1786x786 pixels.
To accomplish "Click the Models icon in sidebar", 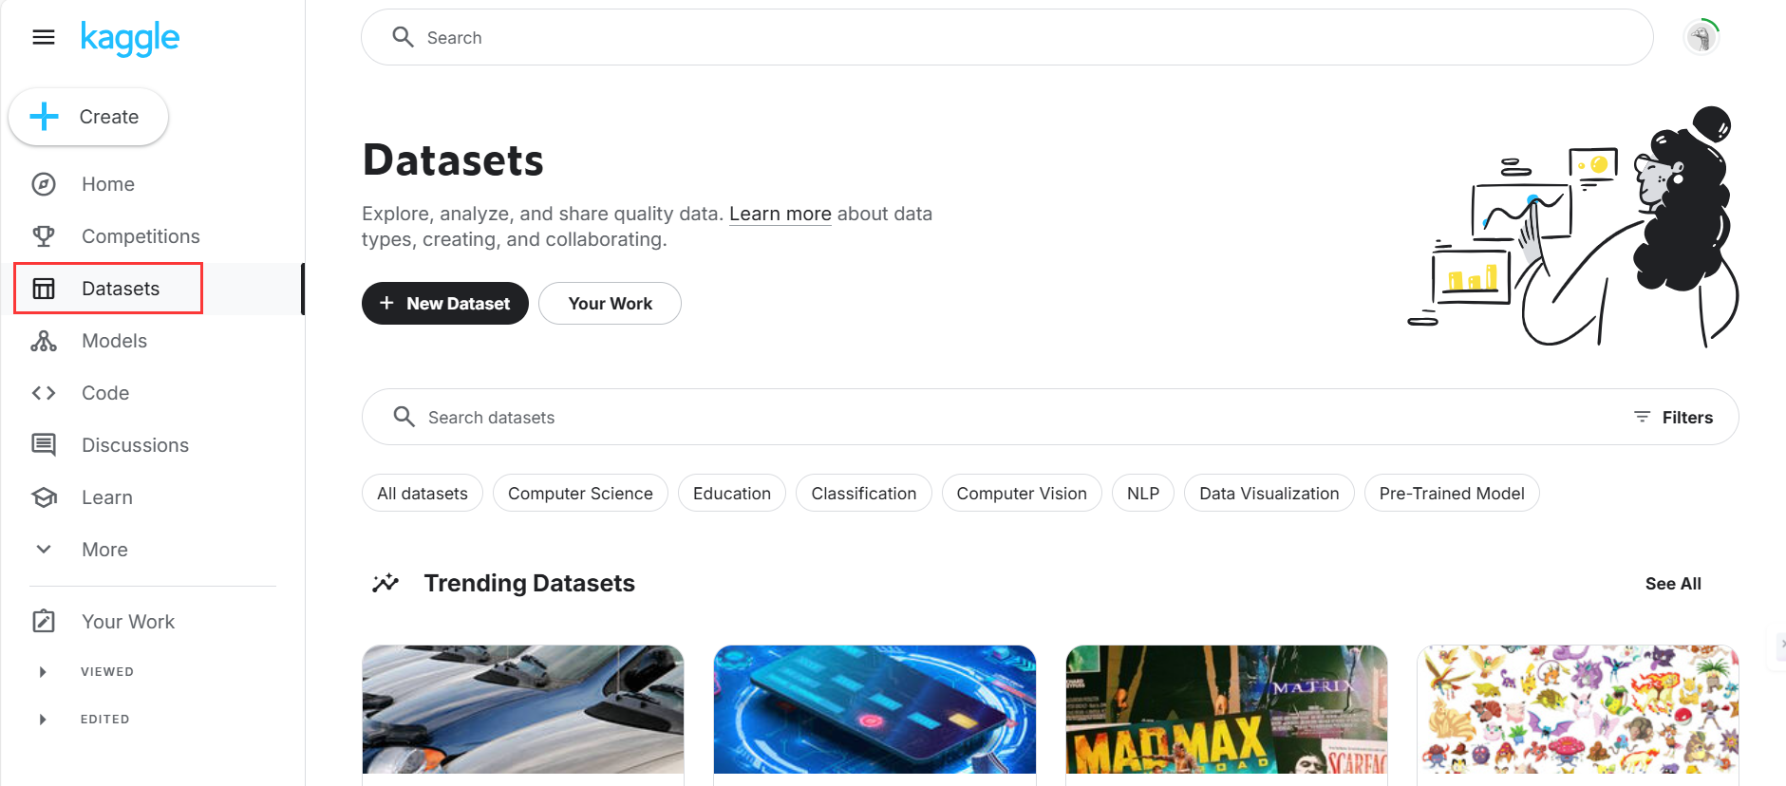I will pos(44,341).
